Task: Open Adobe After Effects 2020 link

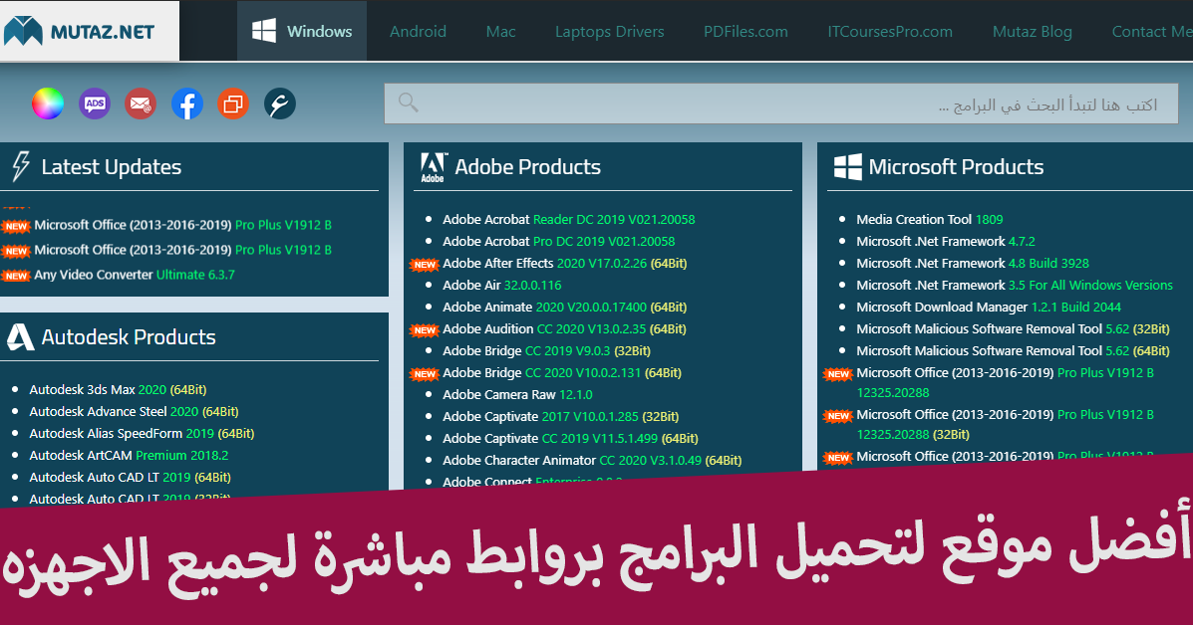Action: click(x=564, y=264)
